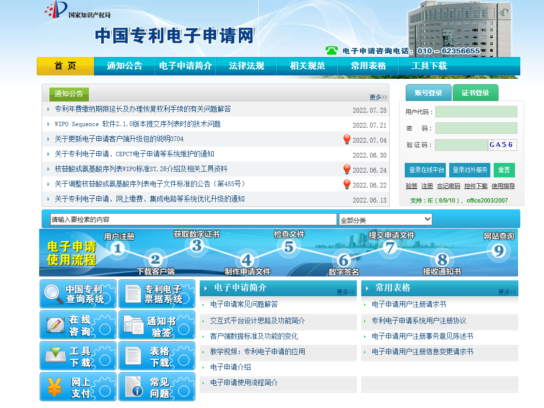Refresh the captcha verification code image
544x408 pixels.
click(502, 145)
